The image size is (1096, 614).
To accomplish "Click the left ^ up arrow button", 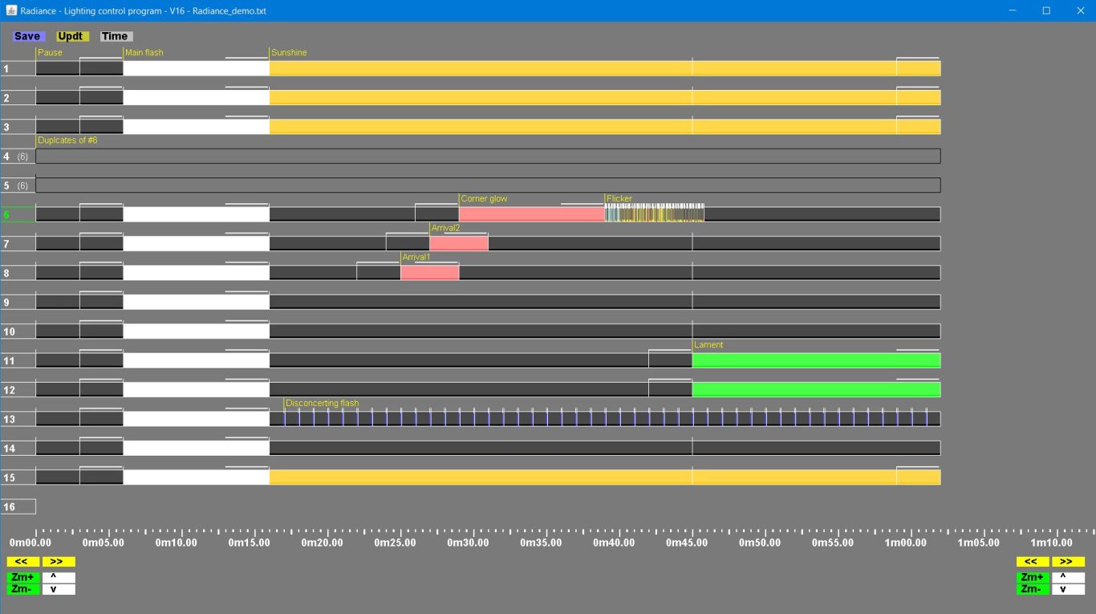I will [x=59, y=577].
